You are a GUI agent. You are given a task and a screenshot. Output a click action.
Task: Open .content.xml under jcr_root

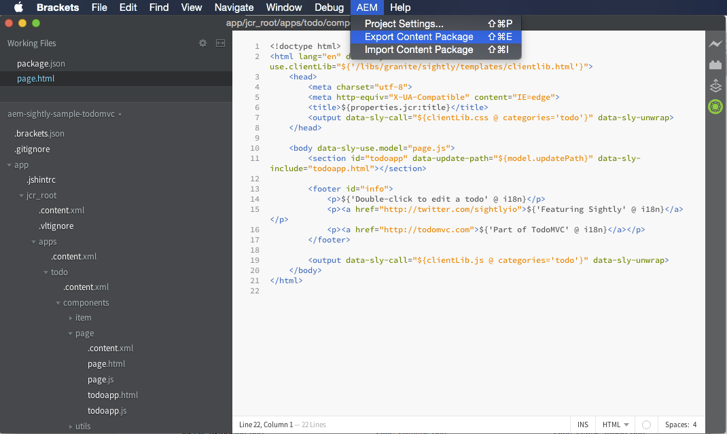(61, 211)
